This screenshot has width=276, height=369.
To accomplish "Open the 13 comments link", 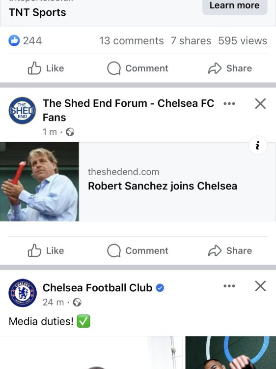I will click(x=131, y=41).
